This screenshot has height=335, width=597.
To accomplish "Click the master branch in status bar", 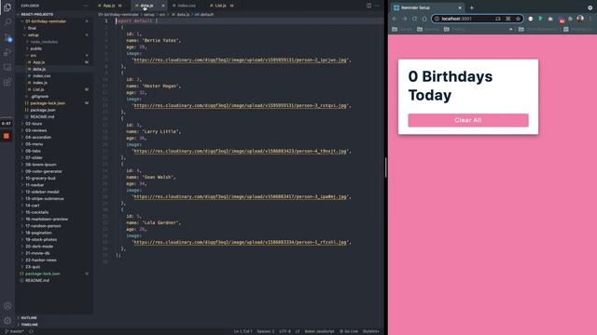I will pos(15,331).
